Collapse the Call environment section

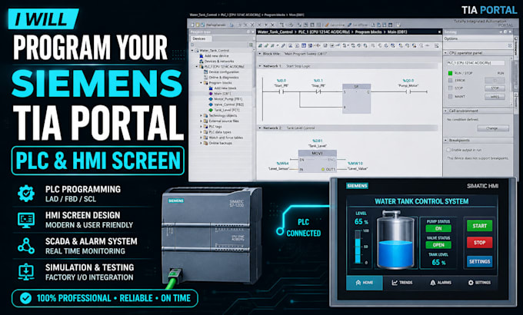[x=445, y=111]
